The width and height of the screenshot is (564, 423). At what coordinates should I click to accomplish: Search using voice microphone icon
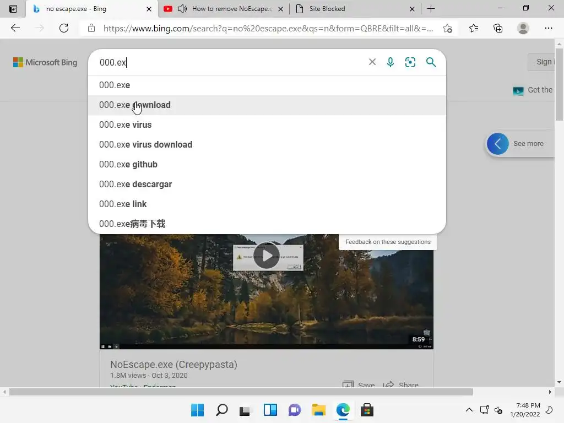point(391,62)
